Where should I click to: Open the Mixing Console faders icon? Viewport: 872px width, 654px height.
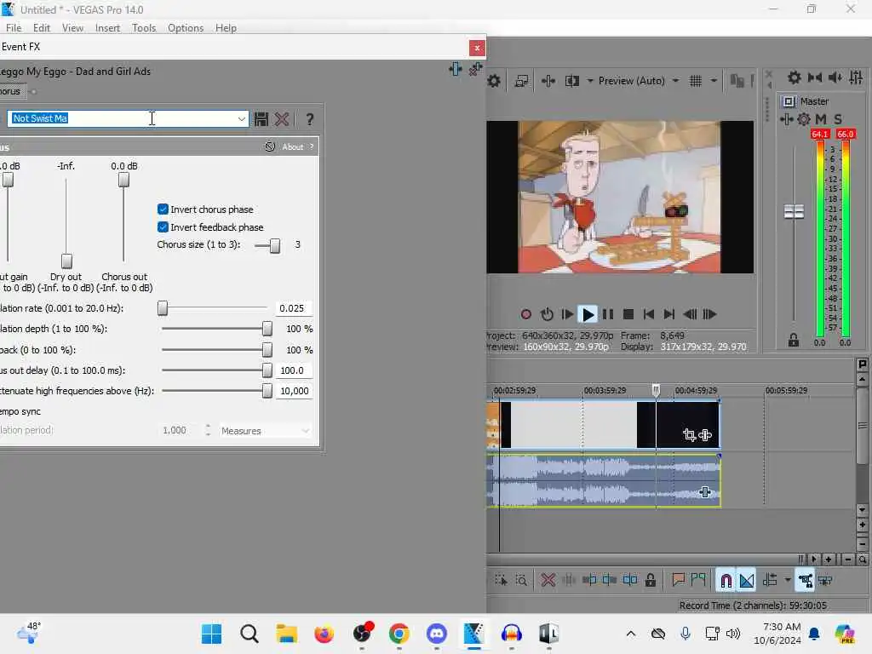point(857,77)
